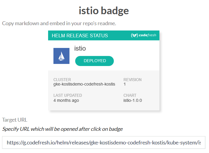Click the cluster name gke-kostisdemo-codefresh-kostis
209x153 pixels.
[84, 84]
